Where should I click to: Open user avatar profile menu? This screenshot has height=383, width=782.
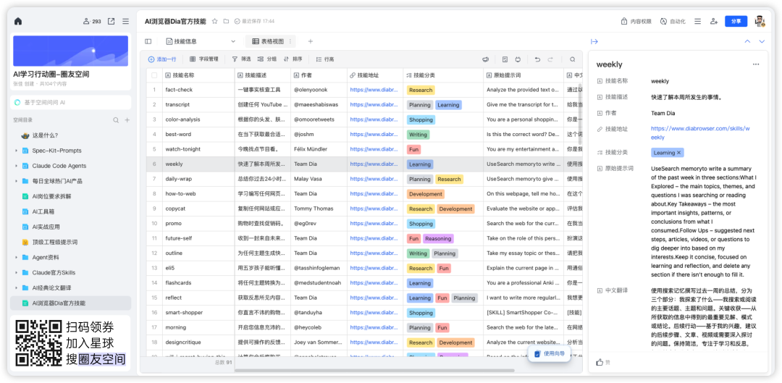click(x=760, y=21)
